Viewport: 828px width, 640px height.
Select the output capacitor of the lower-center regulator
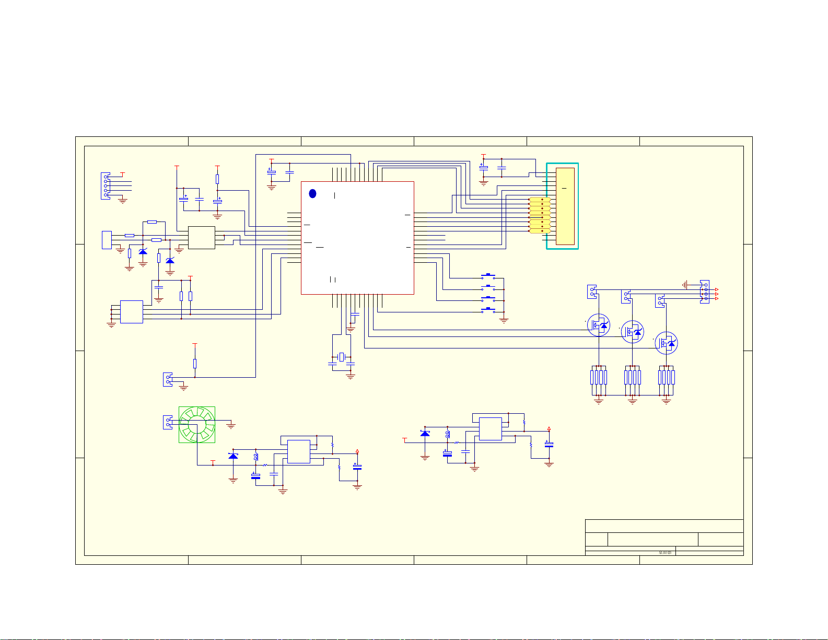[x=549, y=445]
